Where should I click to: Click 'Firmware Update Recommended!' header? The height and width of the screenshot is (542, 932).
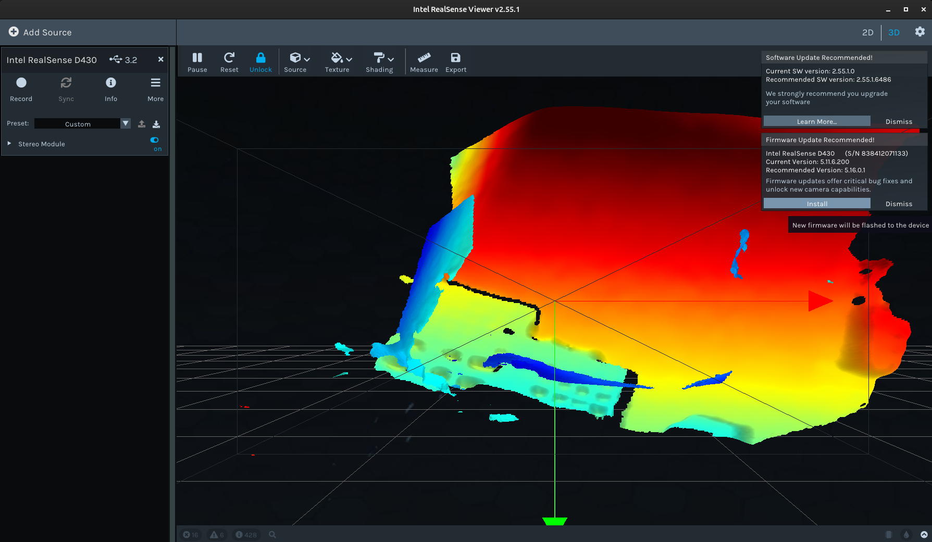(x=819, y=140)
